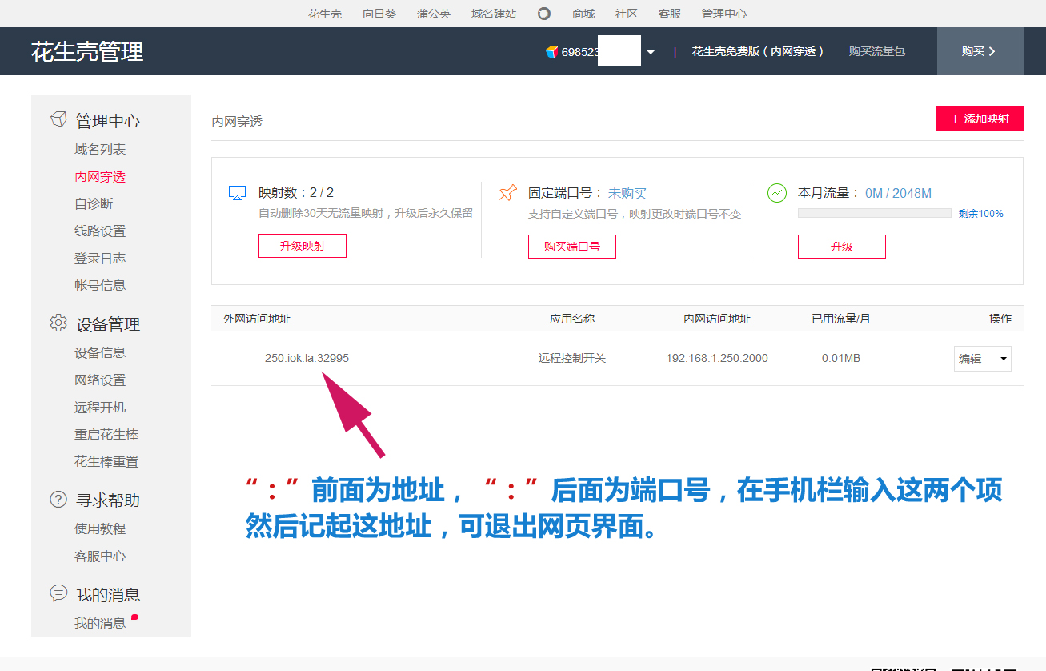
Task: Open 社区 in top navigation
Action: (627, 14)
